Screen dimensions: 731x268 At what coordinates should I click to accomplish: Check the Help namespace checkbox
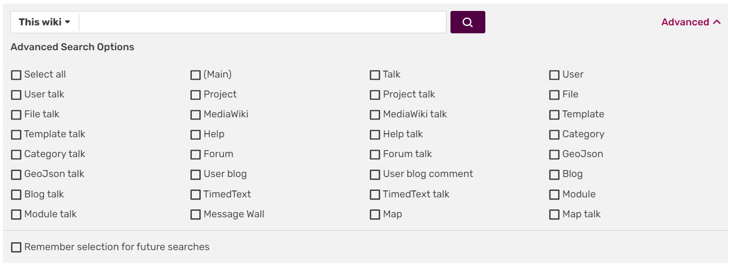(x=196, y=135)
